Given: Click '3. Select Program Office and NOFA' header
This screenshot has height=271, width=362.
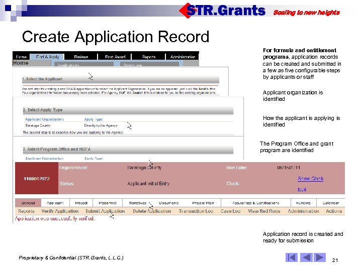Looking at the screenshot, I should pos(128,150).
